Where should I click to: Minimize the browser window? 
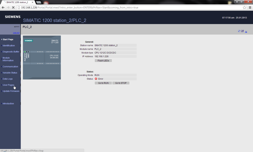tap(237, 2)
